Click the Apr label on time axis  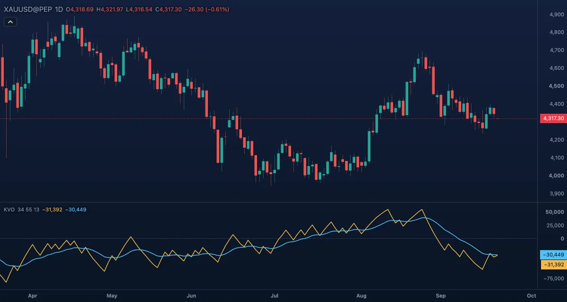(x=33, y=296)
